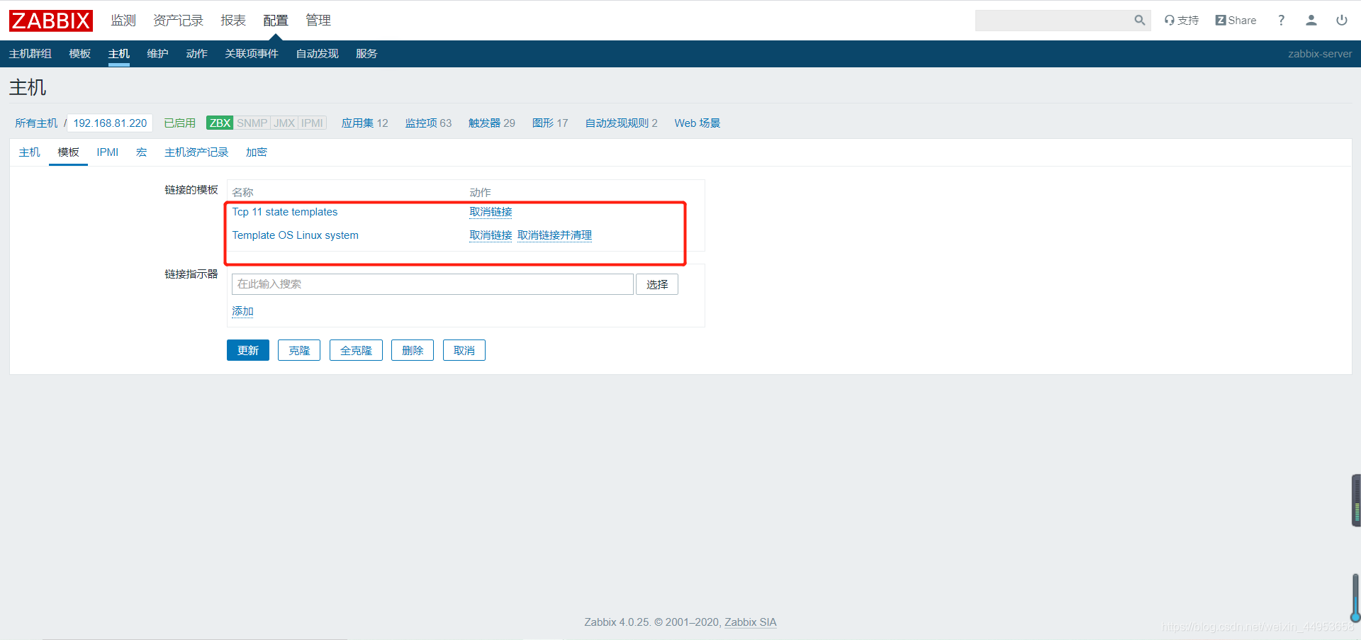Click the 添加 link
1361x640 pixels.
[242, 311]
